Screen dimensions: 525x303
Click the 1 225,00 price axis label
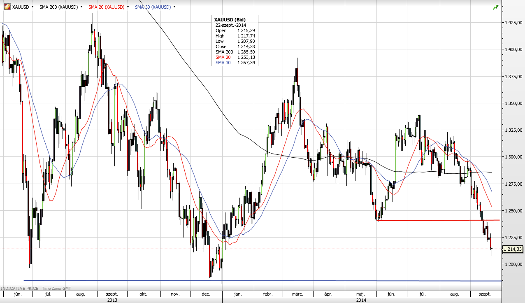point(513,238)
